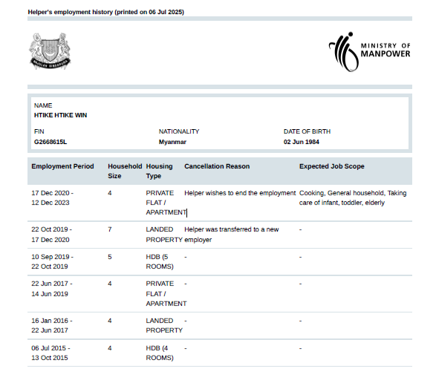Select the 22 Oct 2019 employment period

point(52,235)
